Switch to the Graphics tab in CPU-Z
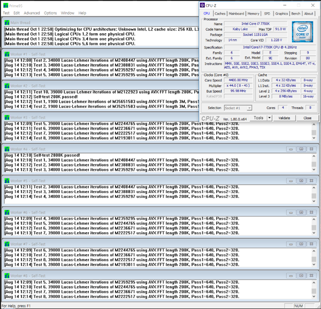This screenshot has width=321, height=309. pos(281,14)
